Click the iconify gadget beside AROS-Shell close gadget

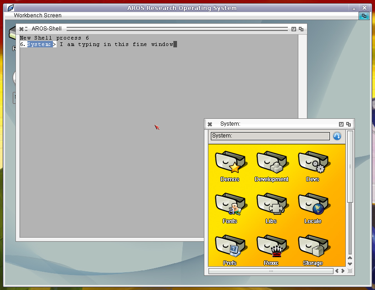[x=26, y=29]
